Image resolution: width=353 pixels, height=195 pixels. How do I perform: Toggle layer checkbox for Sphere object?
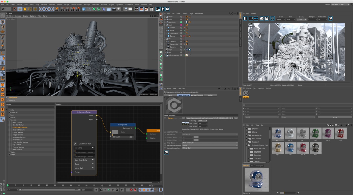point(181,36)
